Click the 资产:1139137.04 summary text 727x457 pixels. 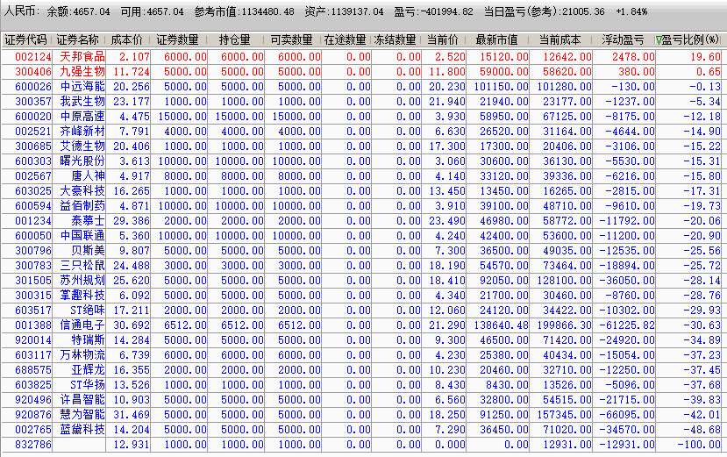click(344, 11)
